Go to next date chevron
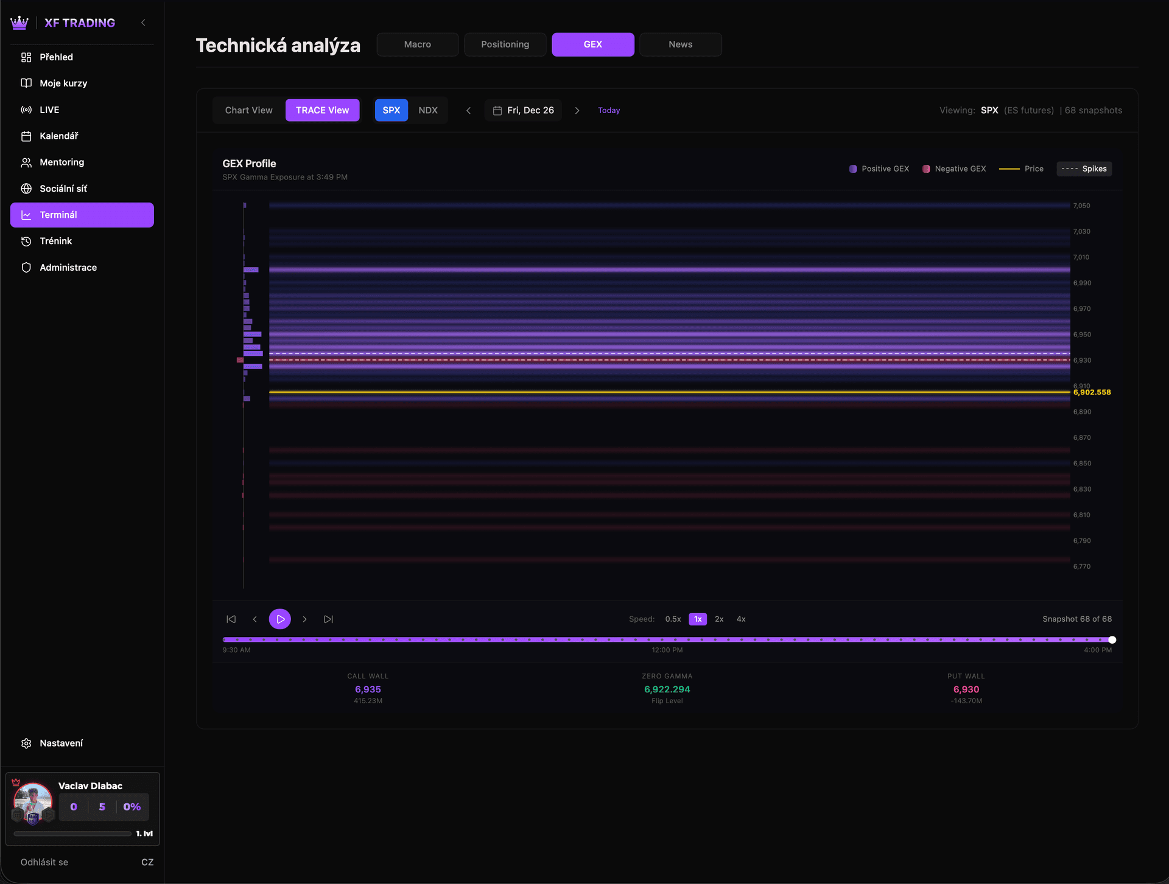This screenshot has width=1169, height=884. pyautogui.click(x=577, y=110)
